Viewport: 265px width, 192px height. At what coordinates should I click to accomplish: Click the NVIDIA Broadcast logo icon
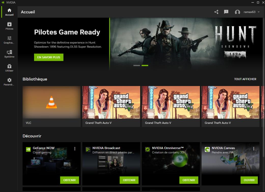click(x=88, y=149)
